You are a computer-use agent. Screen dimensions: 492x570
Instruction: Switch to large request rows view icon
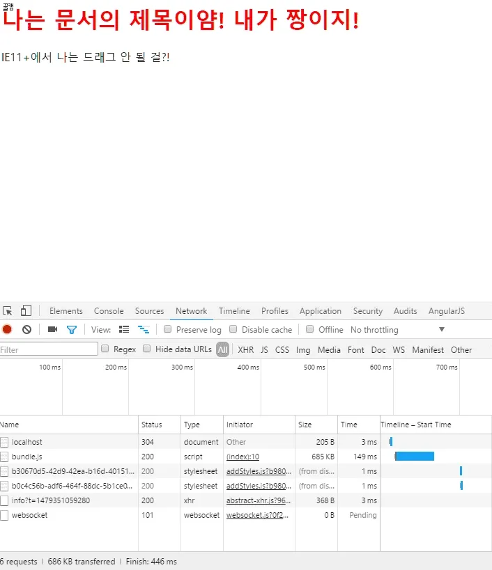(124, 330)
